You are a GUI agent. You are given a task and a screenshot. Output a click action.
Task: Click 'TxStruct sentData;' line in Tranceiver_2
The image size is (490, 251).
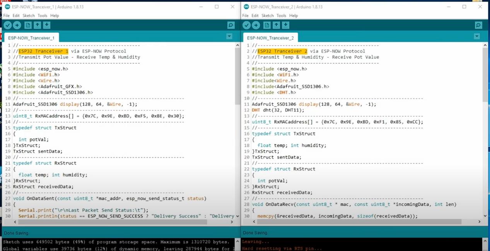coord(277,157)
